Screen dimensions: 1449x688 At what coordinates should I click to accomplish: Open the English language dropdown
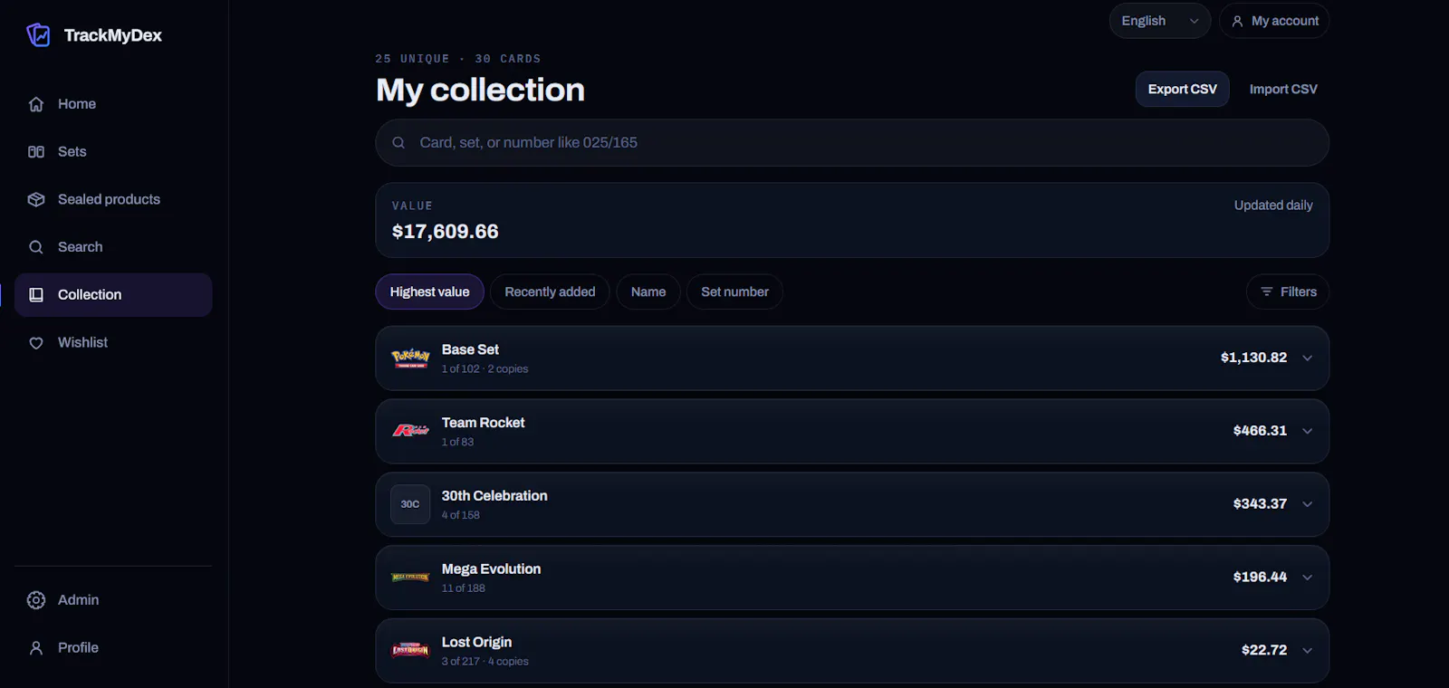click(1160, 21)
